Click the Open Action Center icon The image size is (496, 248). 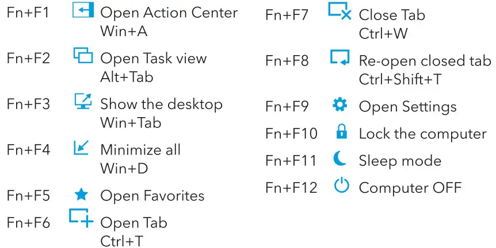click(83, 10)
